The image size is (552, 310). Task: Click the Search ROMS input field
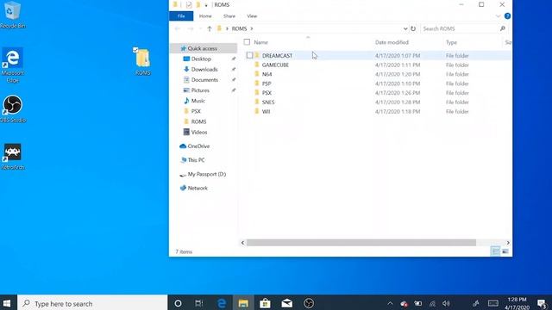coord(460,28)
